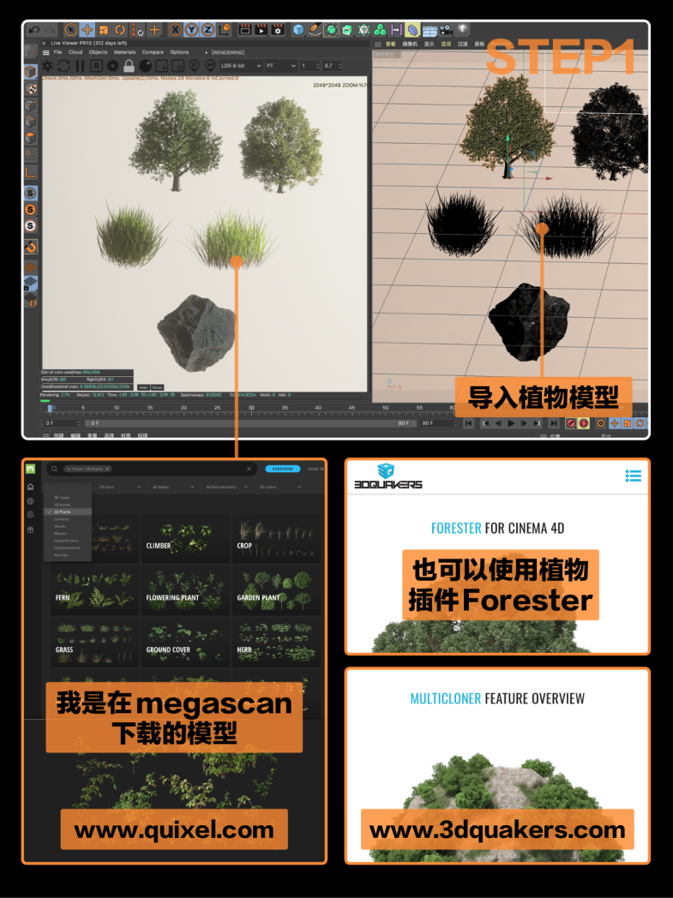Image resolution: width=673 pixels, height=898 pixels.
Task: Toggle Live Viewer resolution lock
Action: tap(129, 66)
